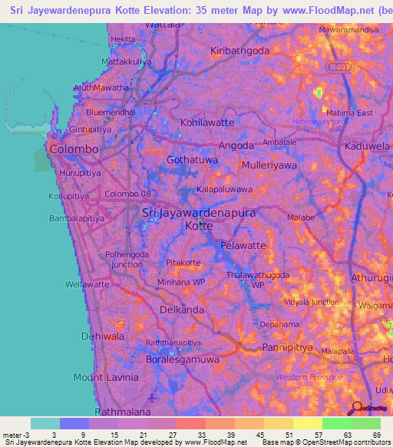393x447 pixels.
Task: Click the Mirihana WP label
Action: coord(181,282)
